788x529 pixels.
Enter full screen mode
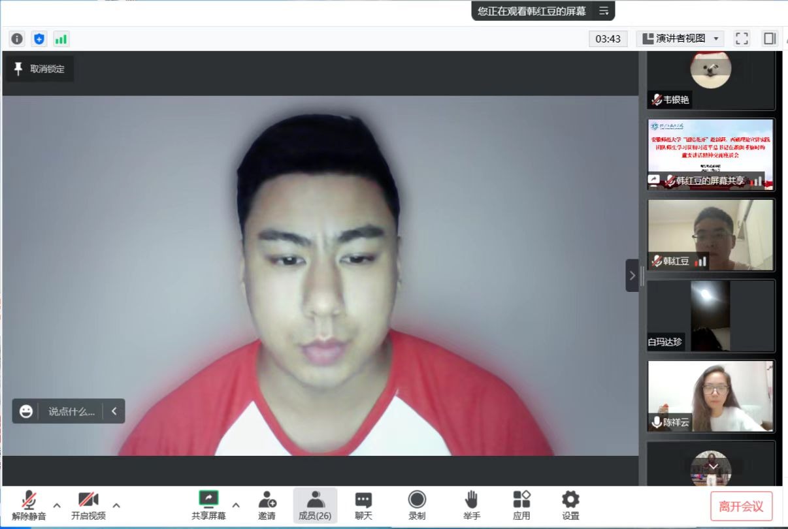pyautogui.click(x=742, y=39)
